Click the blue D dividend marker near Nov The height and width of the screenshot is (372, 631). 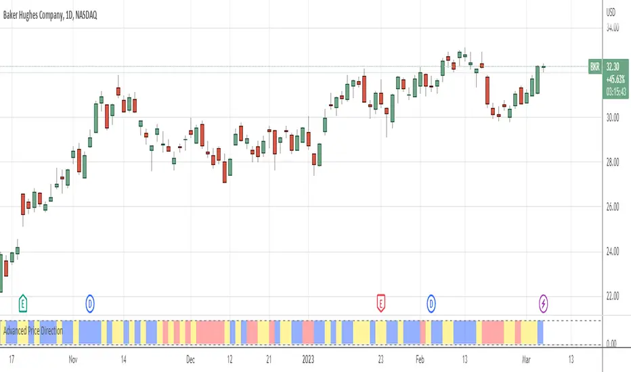(90, 302)
